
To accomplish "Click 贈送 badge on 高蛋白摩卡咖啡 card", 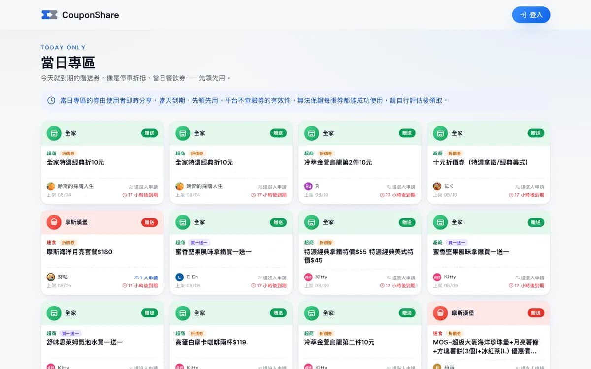I will pyautogui.click(x=278, y=313).
